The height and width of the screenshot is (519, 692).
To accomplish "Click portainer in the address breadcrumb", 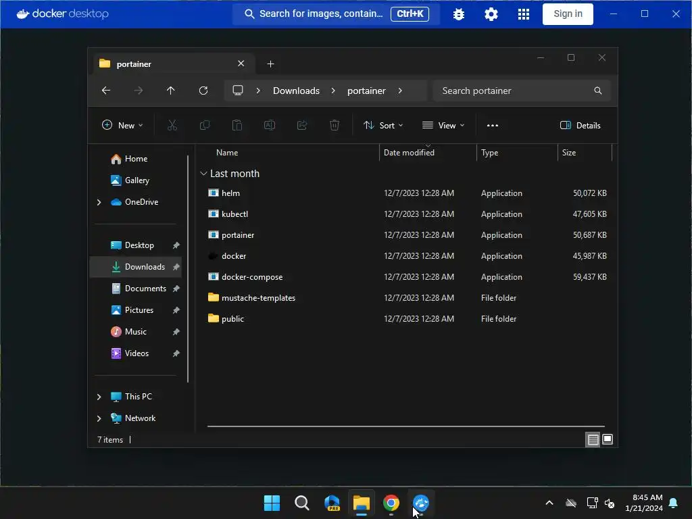I will pyautogui.click(x=366, y=91).
